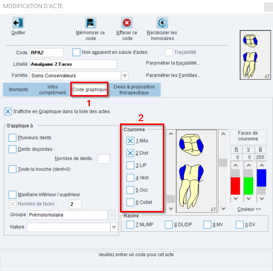Check Maxillaire inférieur / supérieur
273x271 pixels.
pos(13,195)
